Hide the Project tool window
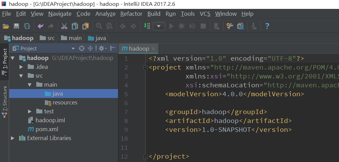Screen dimensions: 339x162 (x=113, y=49)
